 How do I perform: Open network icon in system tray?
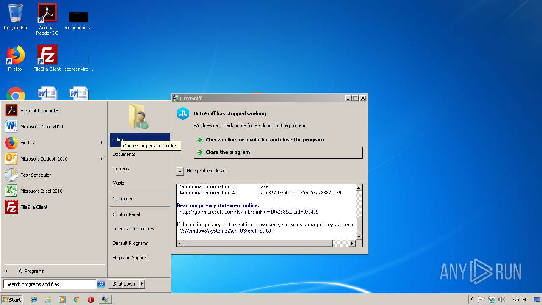pyautogui.click(x=492, y=299)
